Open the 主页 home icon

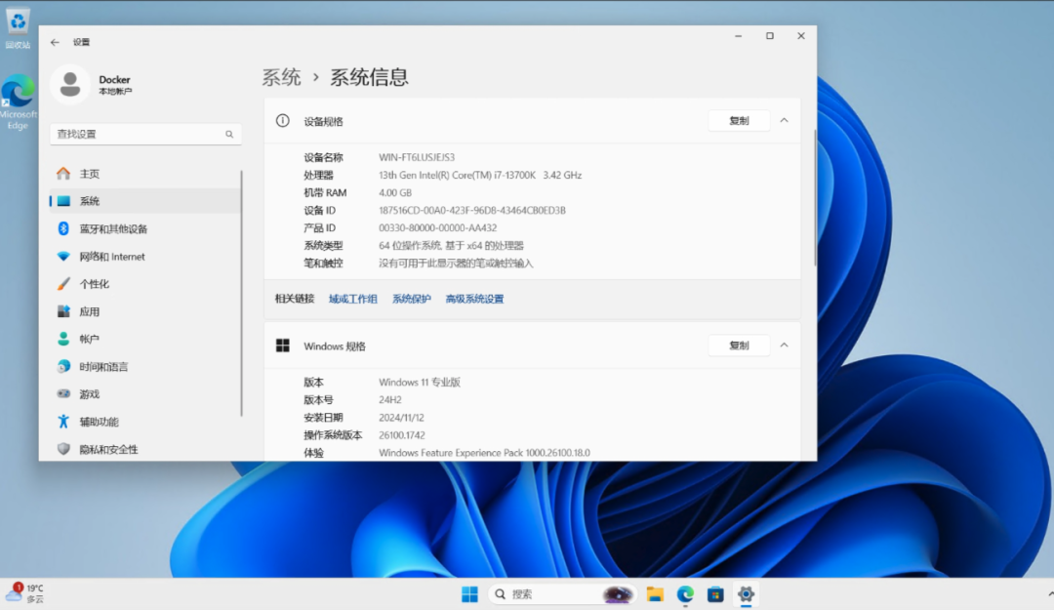click(x=63, y=174)
